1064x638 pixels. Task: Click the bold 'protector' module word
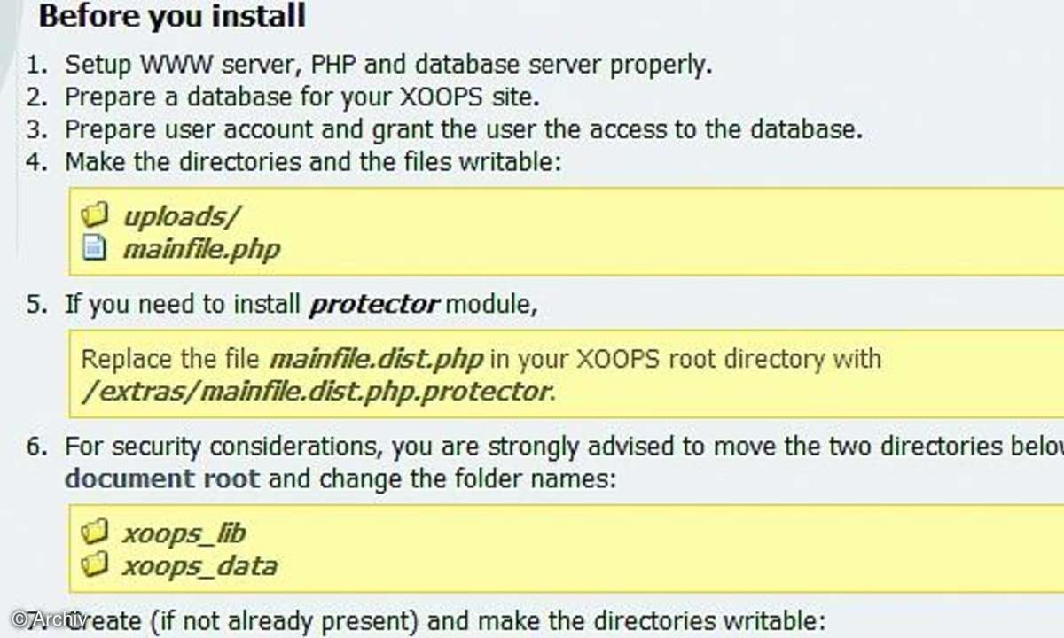[x=374, y=305]
